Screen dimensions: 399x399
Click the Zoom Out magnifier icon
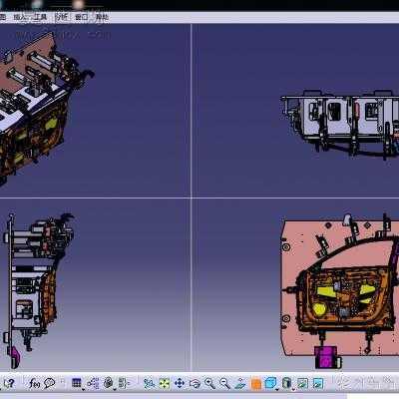(225, 383)
